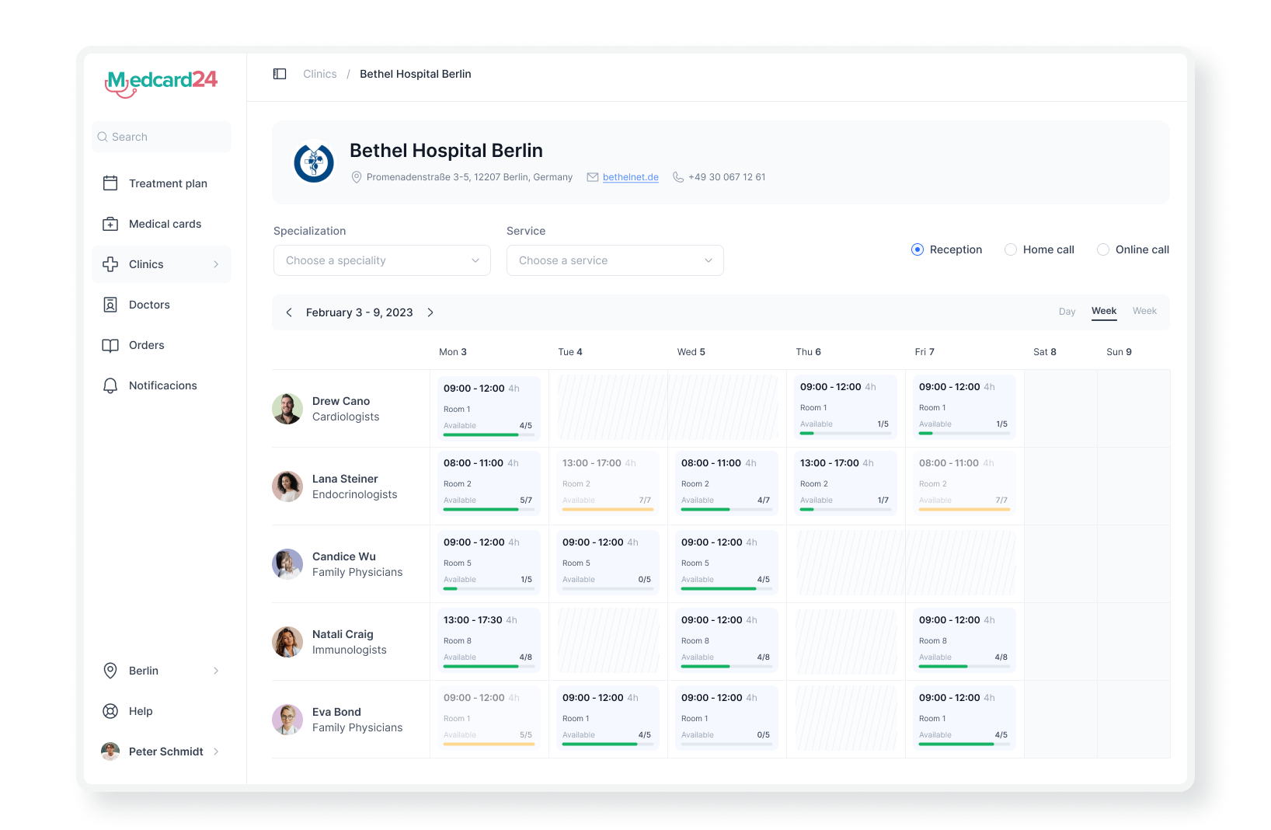
Task: Type in the Search field
Action: pos(161,137)
